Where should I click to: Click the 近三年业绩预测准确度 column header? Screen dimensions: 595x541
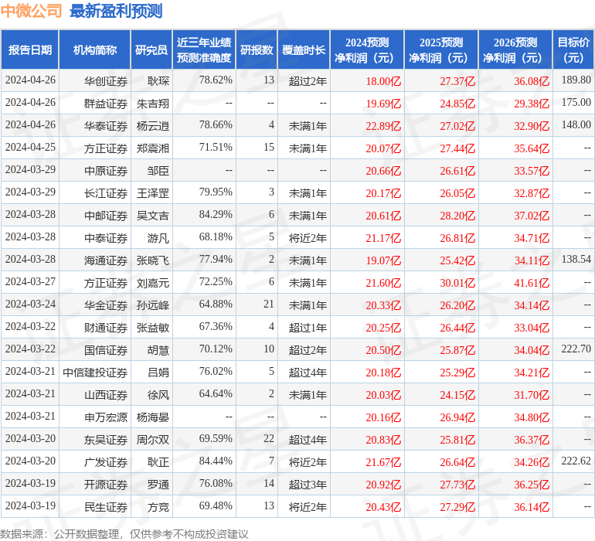coord(204,49)
